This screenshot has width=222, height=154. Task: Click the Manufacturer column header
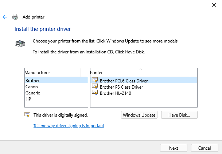[52, 73]
